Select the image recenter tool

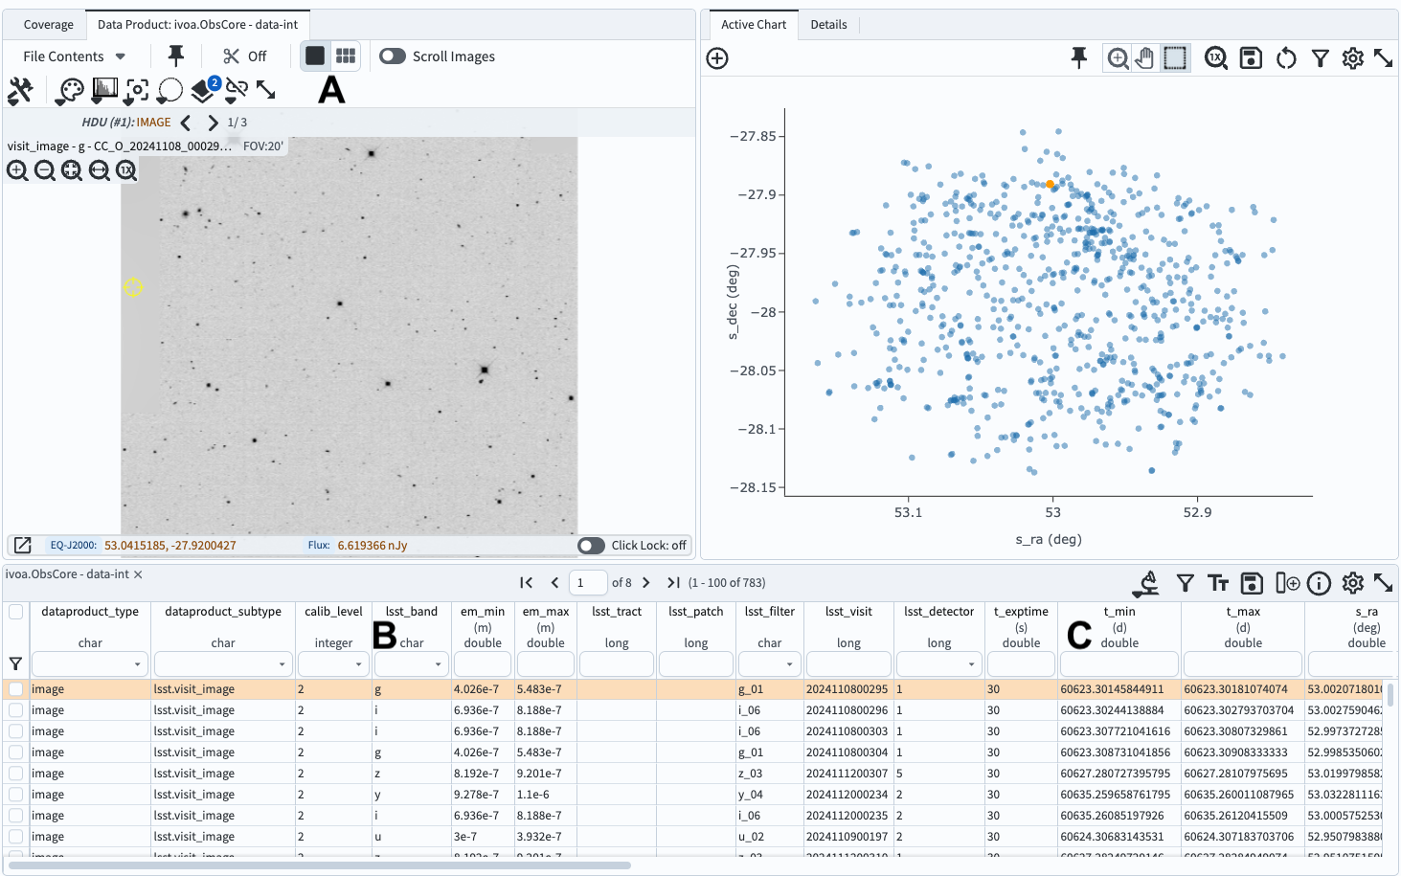[x=135, y=90]
